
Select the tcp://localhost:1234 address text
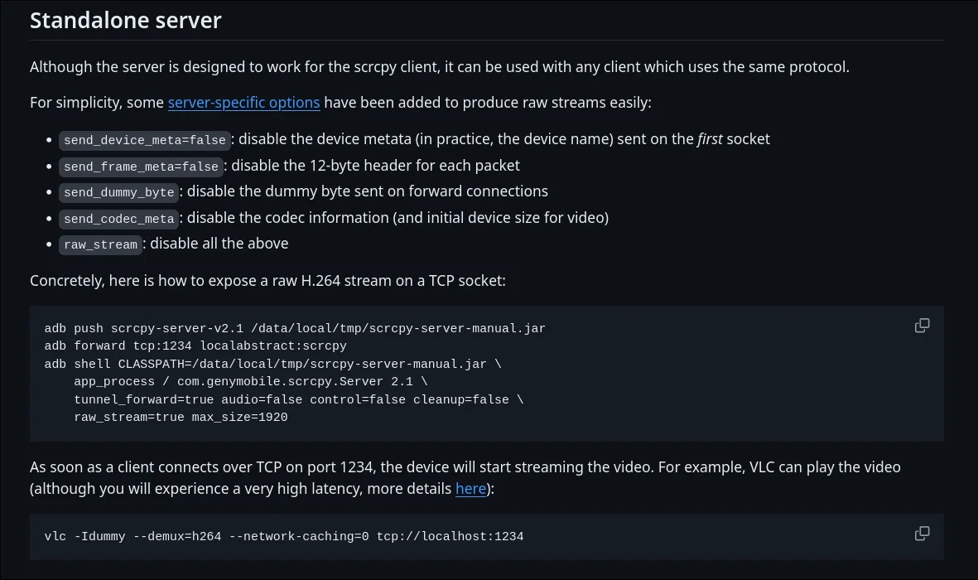[x=451, y=536]
